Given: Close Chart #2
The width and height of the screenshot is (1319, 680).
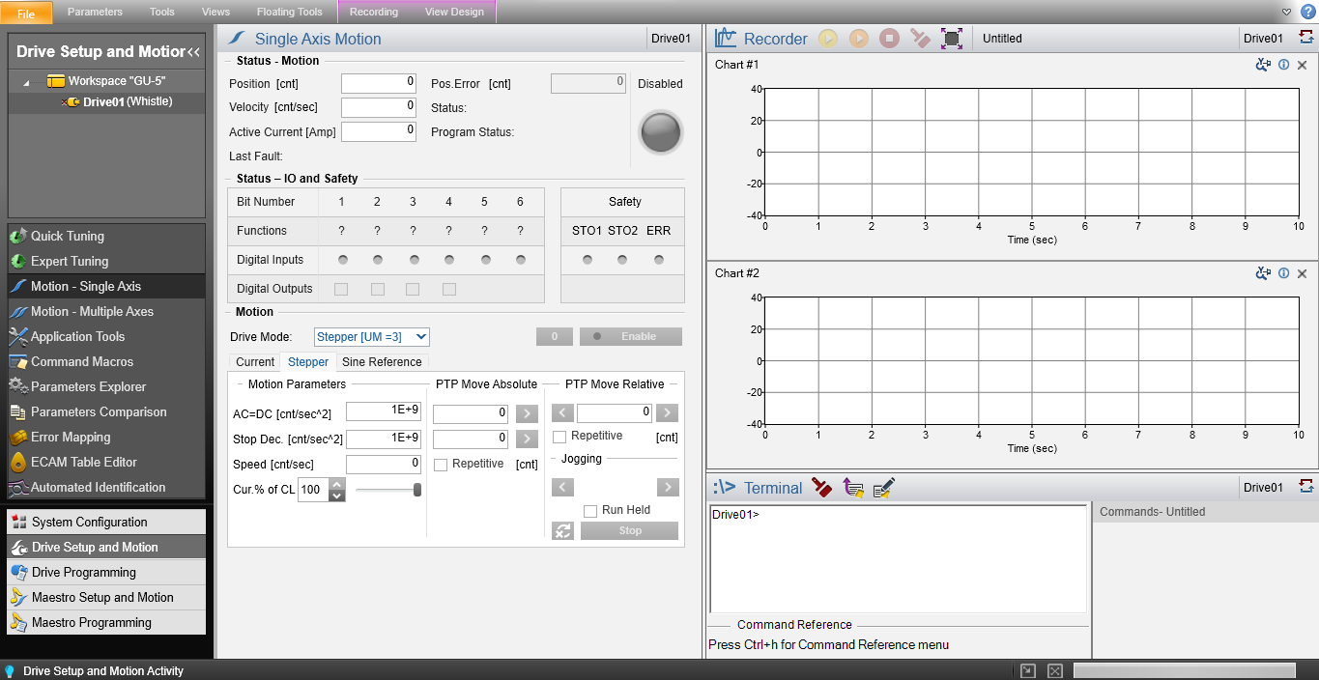Looking at the screenshot, I should (x=1302, y=273).
